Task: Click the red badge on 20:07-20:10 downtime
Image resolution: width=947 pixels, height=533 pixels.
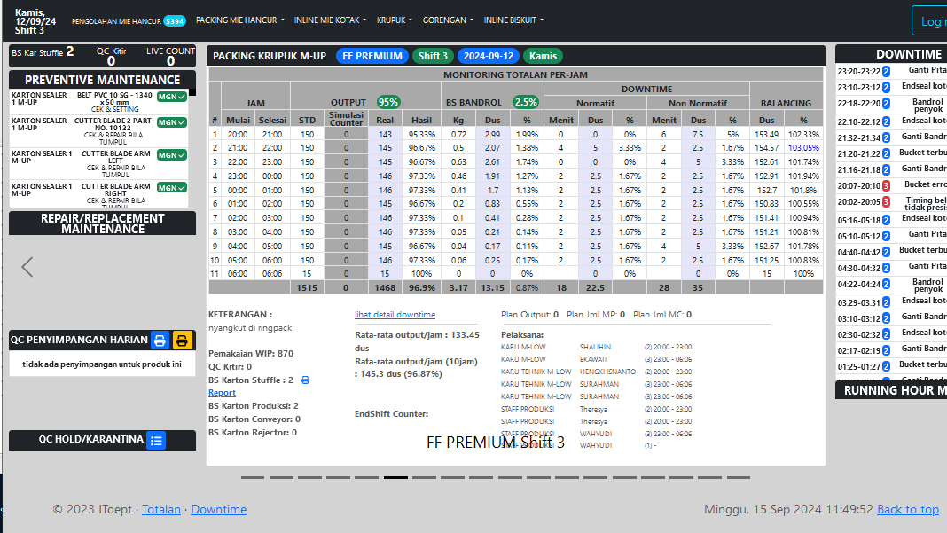Action: [886, 185]
